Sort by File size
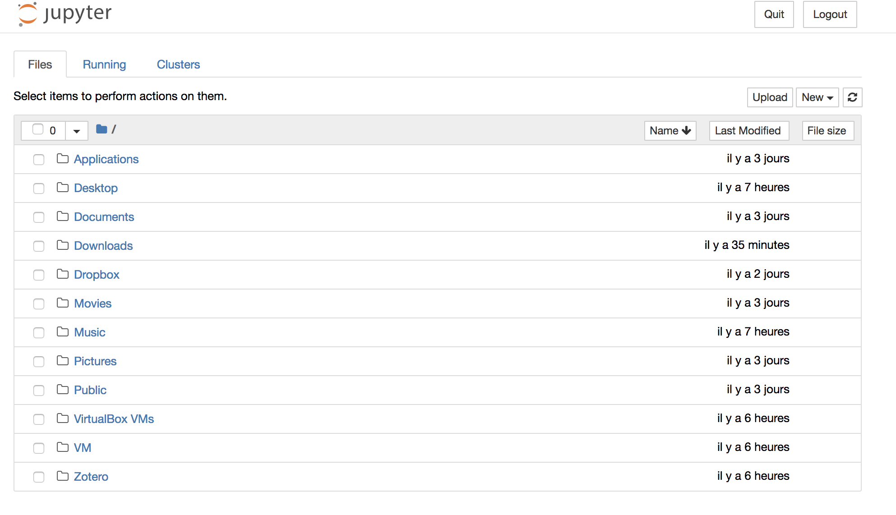Image resolution: width=896 pixels, height=515 pixels. (x=828, y=131)
